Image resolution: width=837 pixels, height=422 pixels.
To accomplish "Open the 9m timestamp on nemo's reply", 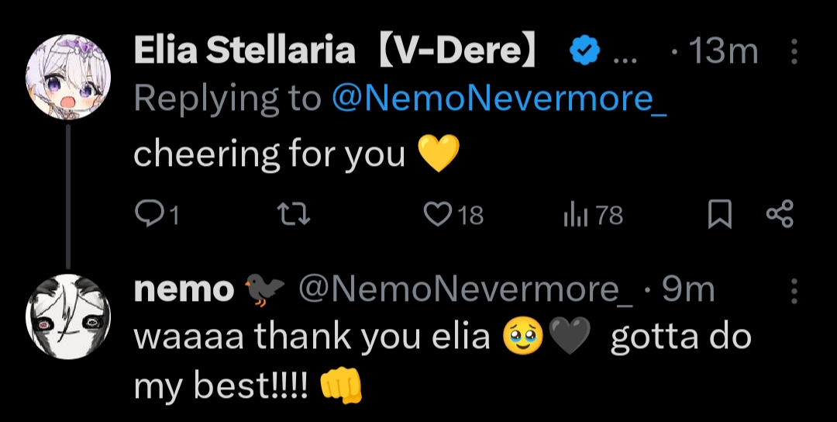I will point(689,290).
